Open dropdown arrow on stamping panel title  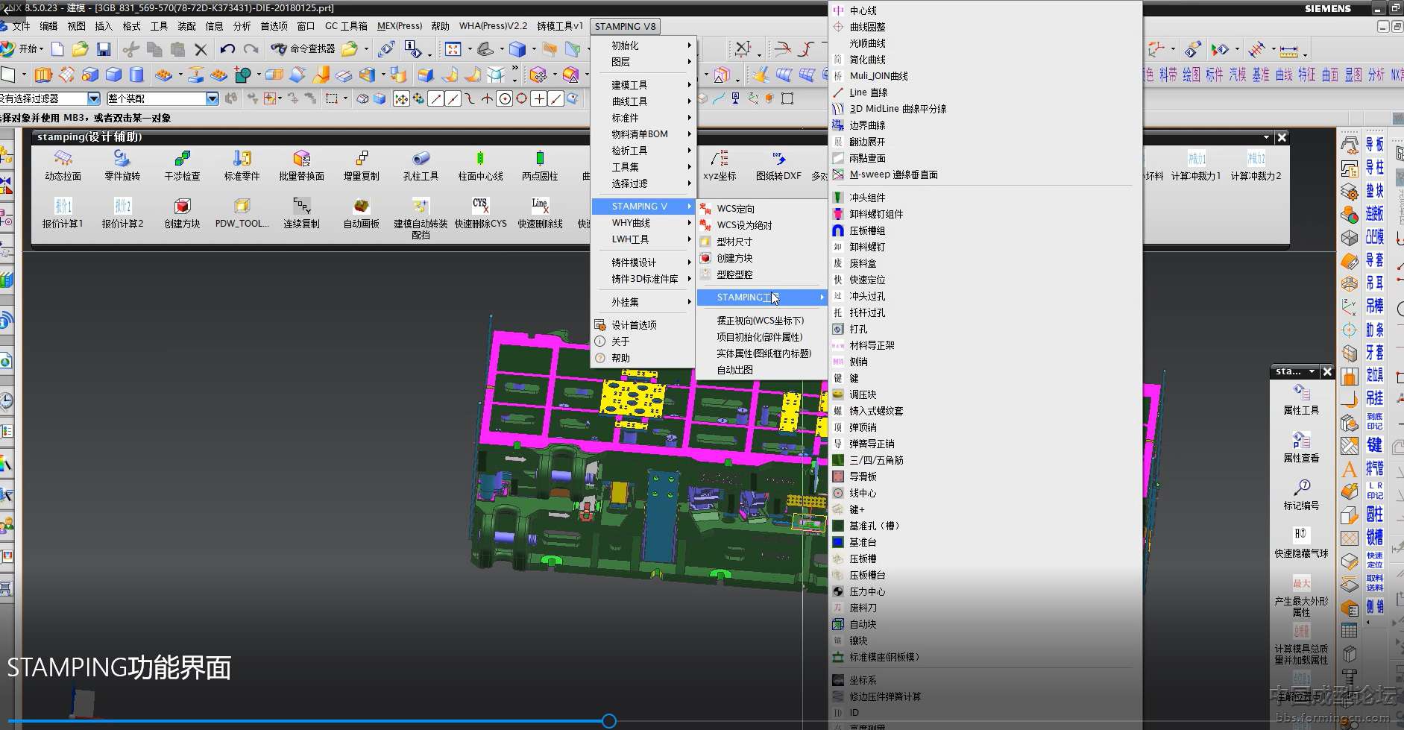pos(1266,137)
